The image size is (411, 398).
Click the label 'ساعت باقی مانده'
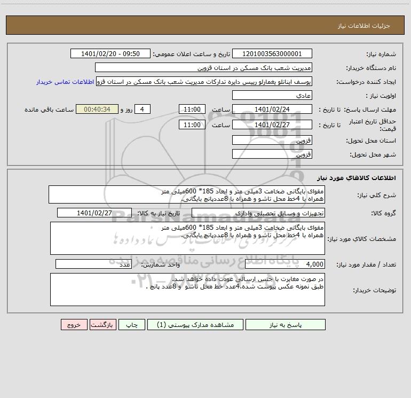click(x=49, y=110)
